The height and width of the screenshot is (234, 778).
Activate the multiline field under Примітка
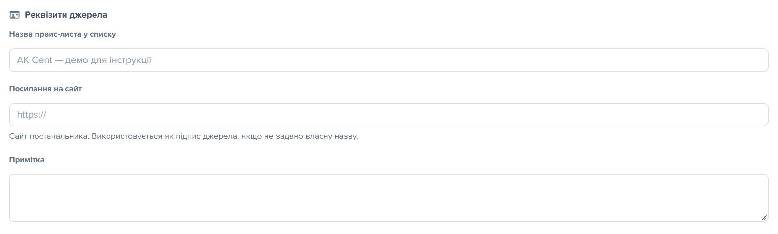(x=389, y=198)
